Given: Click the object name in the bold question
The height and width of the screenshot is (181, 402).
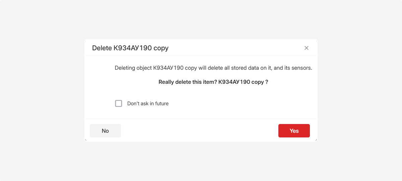Looking at the screenshot, I should pyautogui.click(x=241, y=82).
